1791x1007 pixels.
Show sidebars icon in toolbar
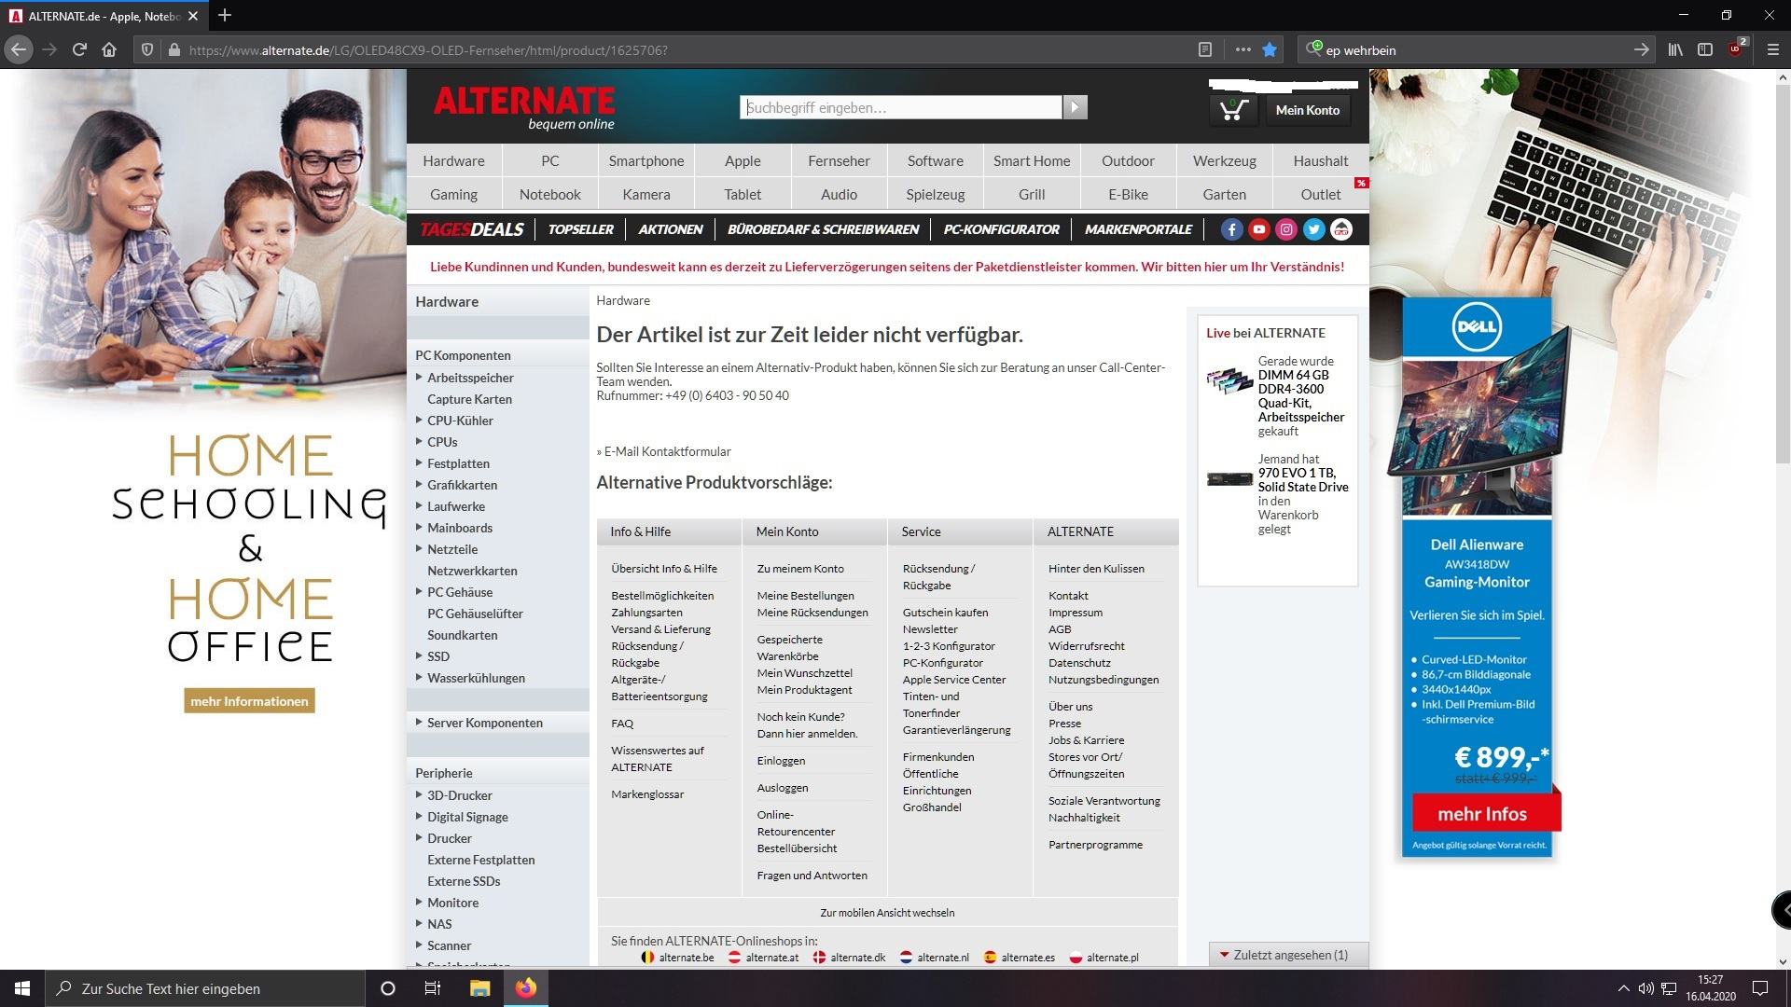point(1705,50)
